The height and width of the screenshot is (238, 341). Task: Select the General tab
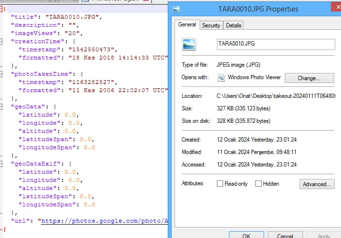tap(187, 24)
